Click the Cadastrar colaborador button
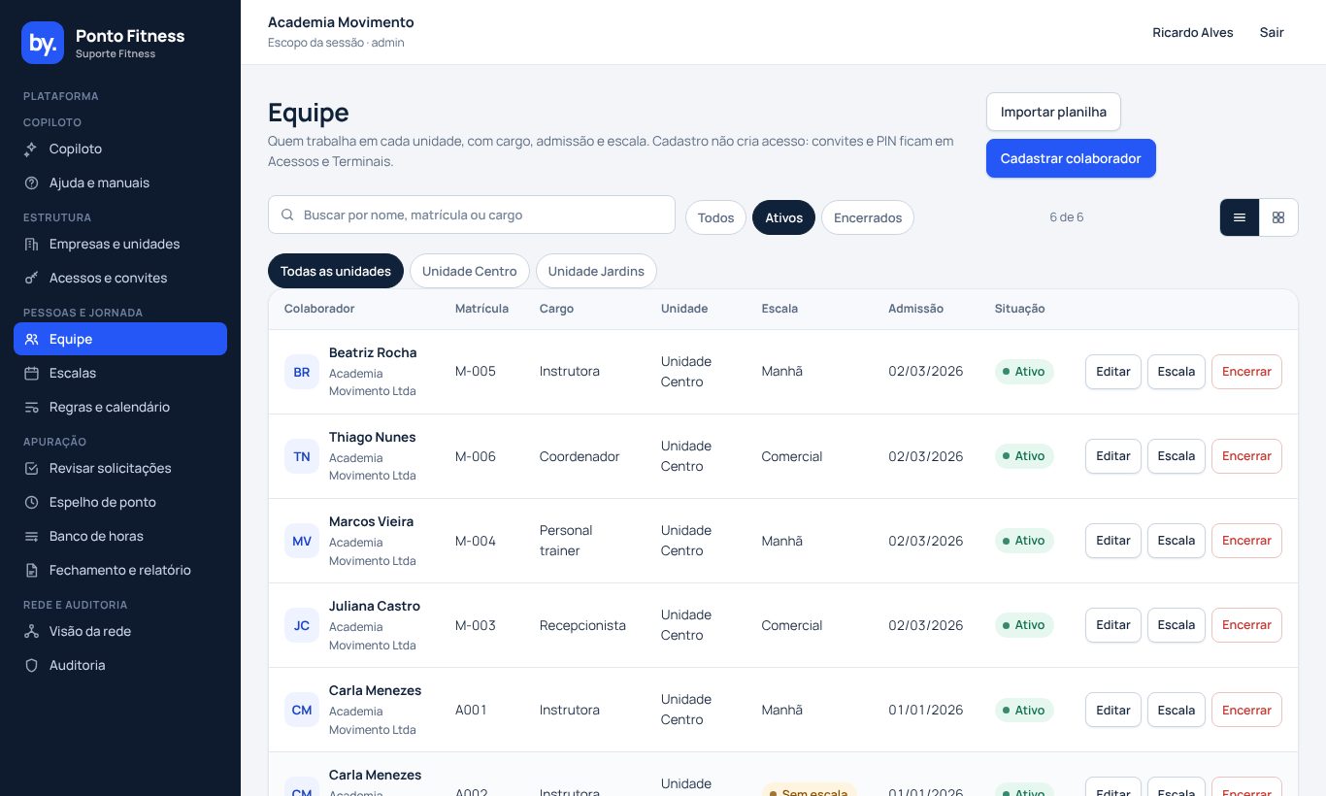 1071,158
